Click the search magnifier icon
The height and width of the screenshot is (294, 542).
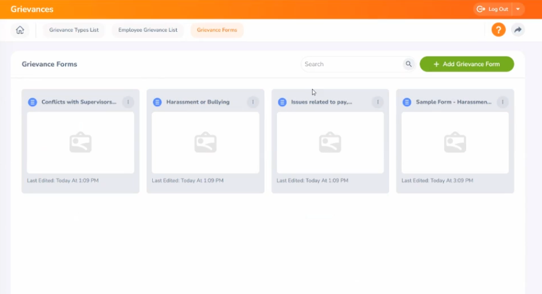(x=408, y=64)
